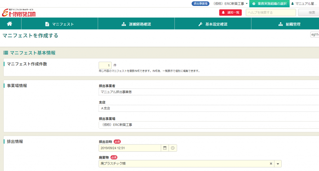This screenshot has height=171, width=319.
Task: Click the e-reverse.com logo
Action: click(x=19, y=13)
